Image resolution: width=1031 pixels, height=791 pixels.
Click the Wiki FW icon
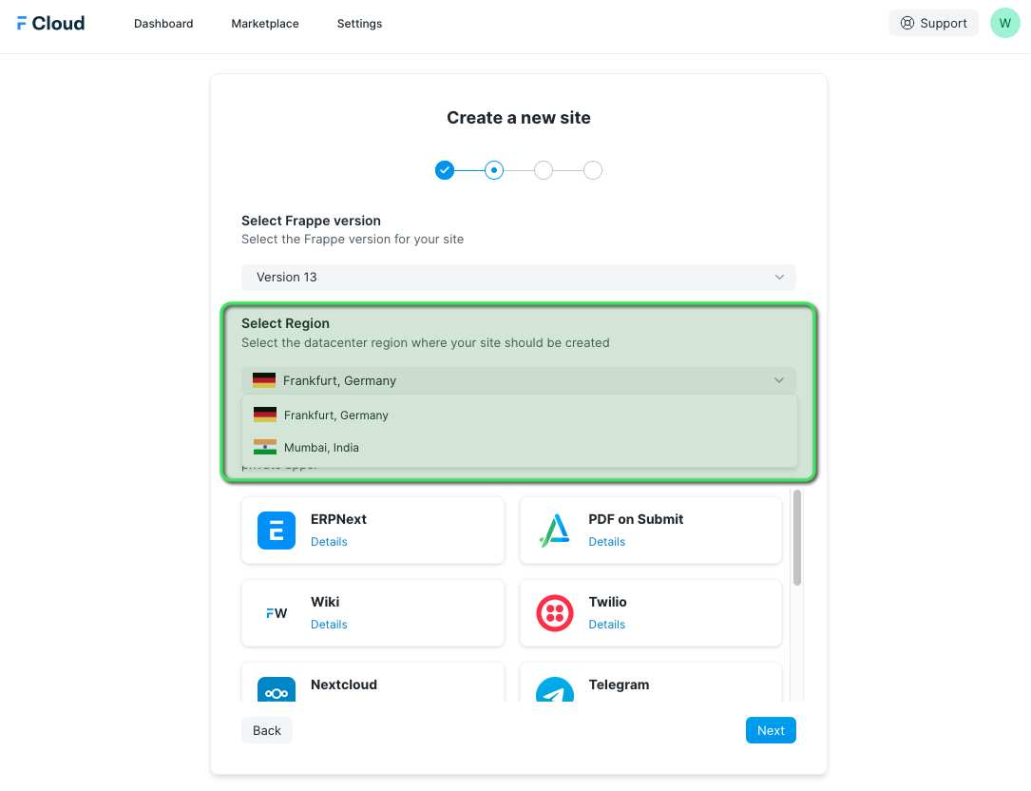click(277, 613)
